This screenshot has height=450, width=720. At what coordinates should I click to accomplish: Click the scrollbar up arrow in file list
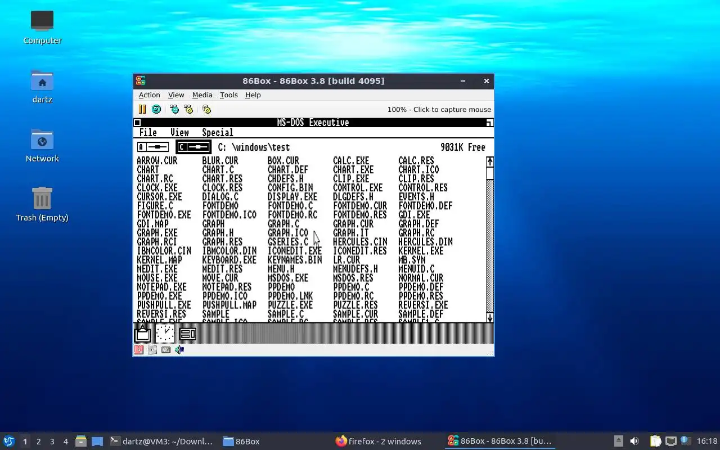(490, 161)
